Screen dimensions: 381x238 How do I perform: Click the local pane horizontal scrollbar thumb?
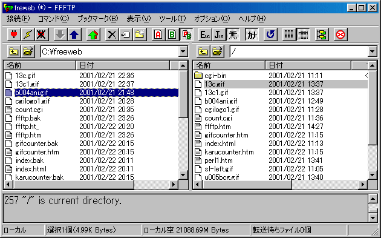(73, 185)
